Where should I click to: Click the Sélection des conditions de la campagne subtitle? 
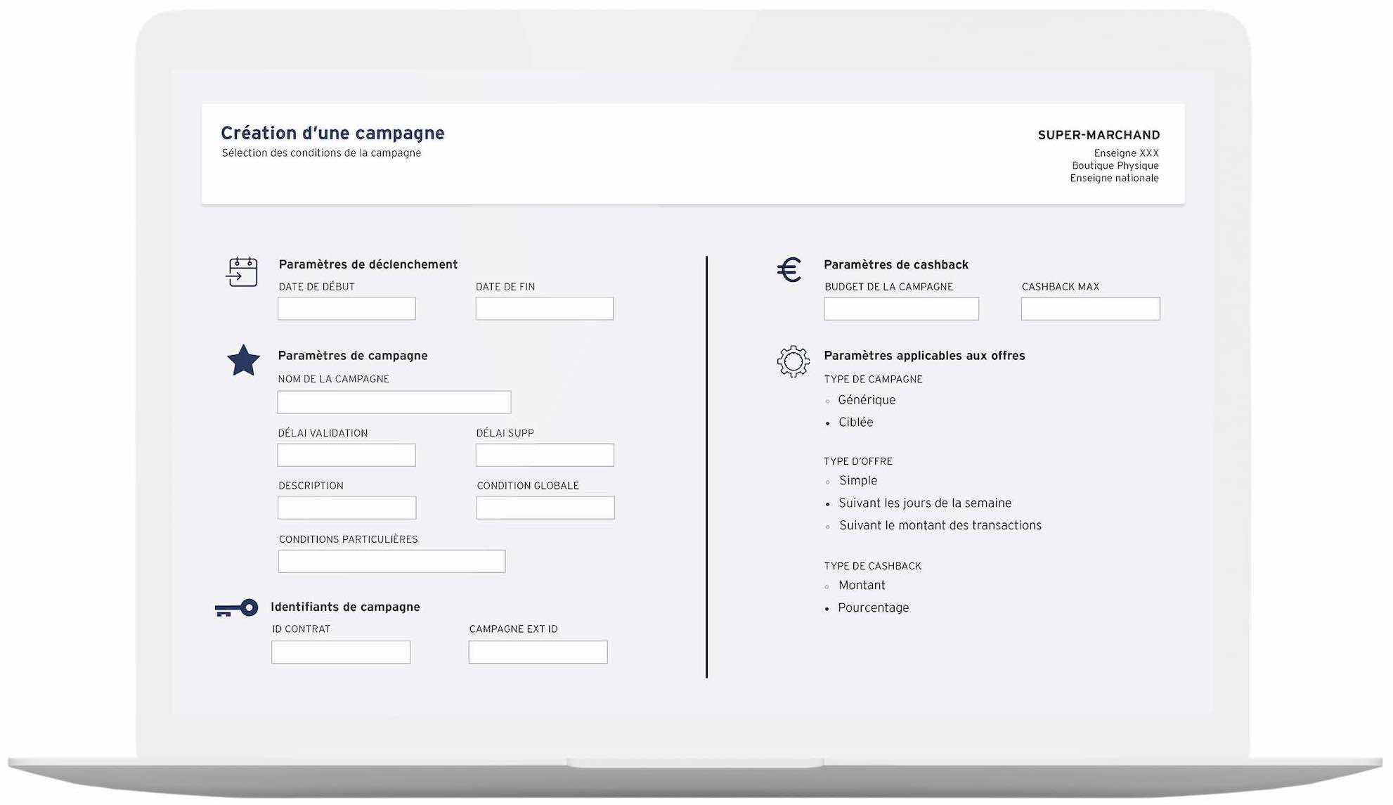pos(321,153)
